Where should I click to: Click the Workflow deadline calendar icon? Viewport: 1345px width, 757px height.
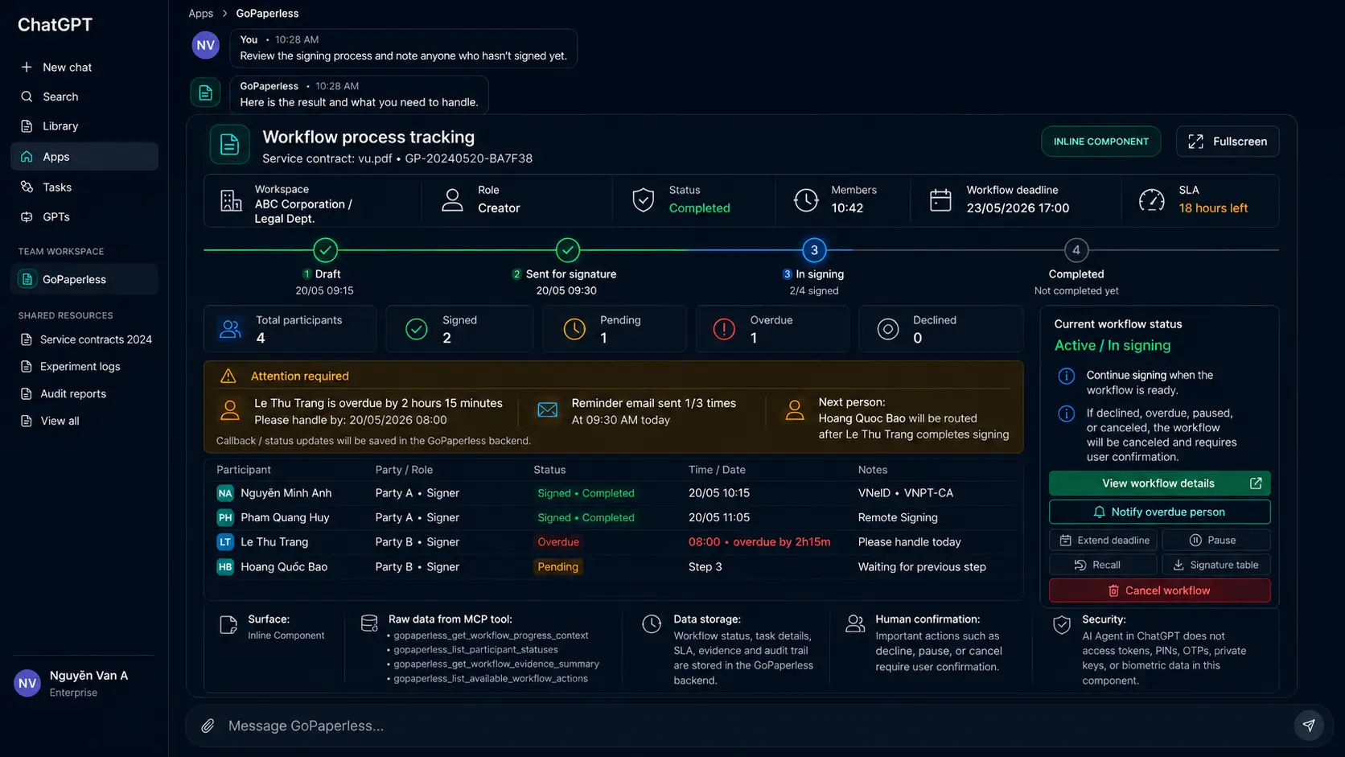[x=940, y=200]
